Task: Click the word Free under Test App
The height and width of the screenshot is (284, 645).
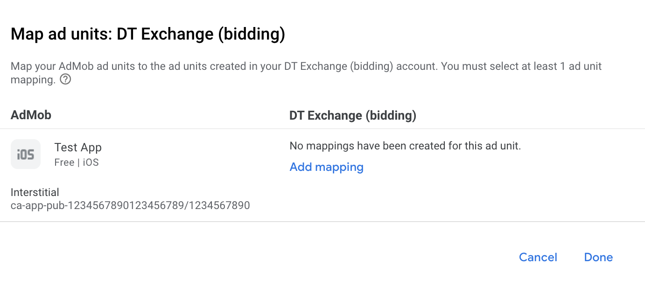Action: click(64, 162)
